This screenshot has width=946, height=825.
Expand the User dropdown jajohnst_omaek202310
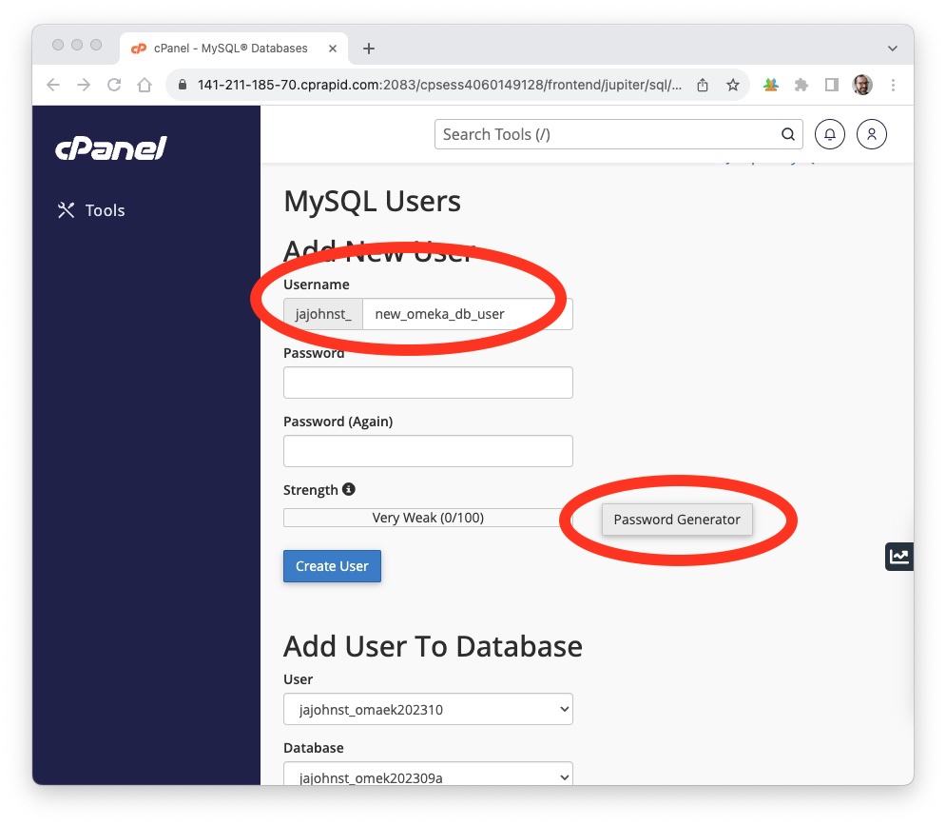(428, 709)
